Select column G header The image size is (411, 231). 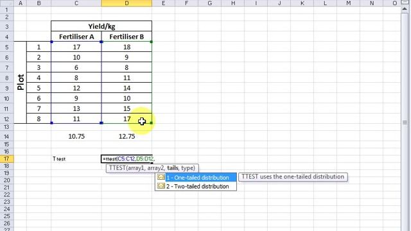tap(210, 3)
